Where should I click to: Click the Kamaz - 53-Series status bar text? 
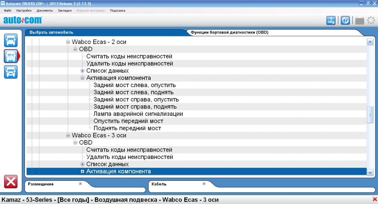(x=110, y=200)
